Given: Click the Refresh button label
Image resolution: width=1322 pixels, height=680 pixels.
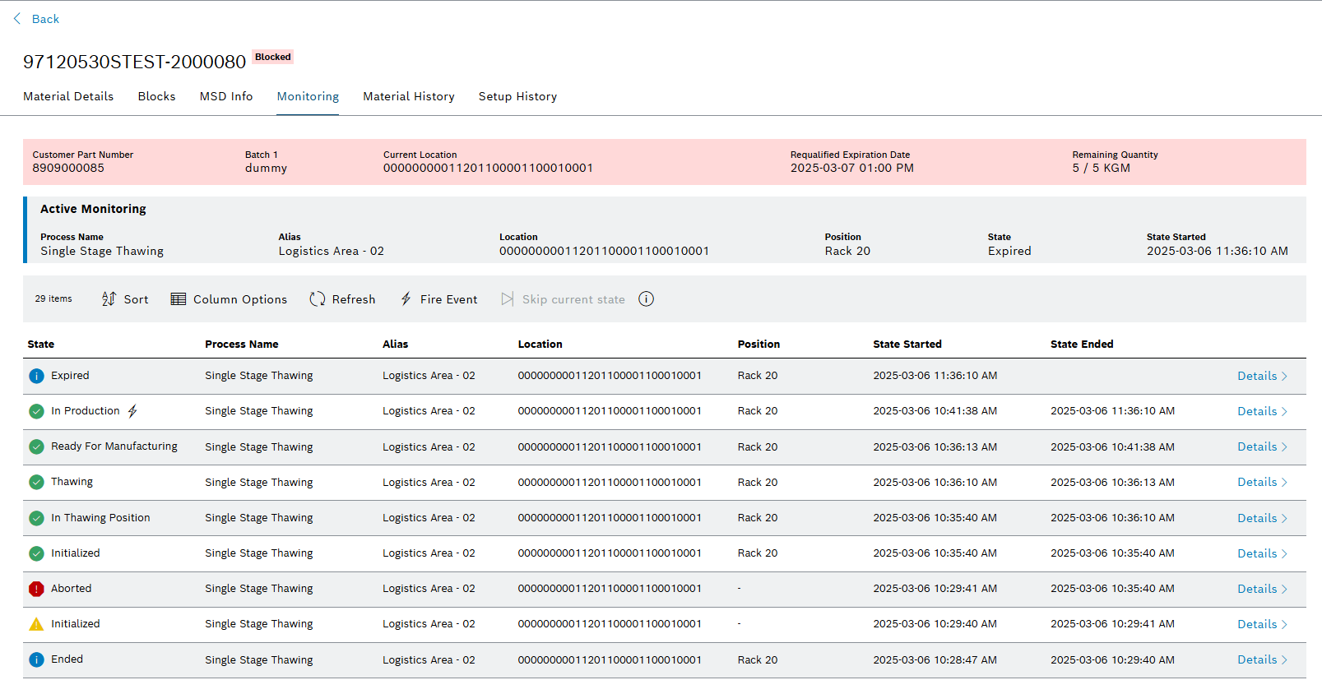Looking at the screenshot, I should pos(354,299).
